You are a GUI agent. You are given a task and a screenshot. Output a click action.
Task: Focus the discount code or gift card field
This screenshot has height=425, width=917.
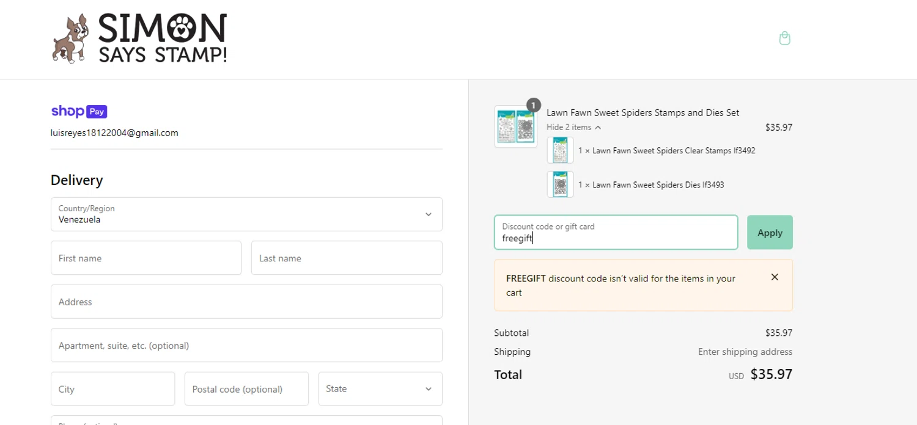point(616,233)
